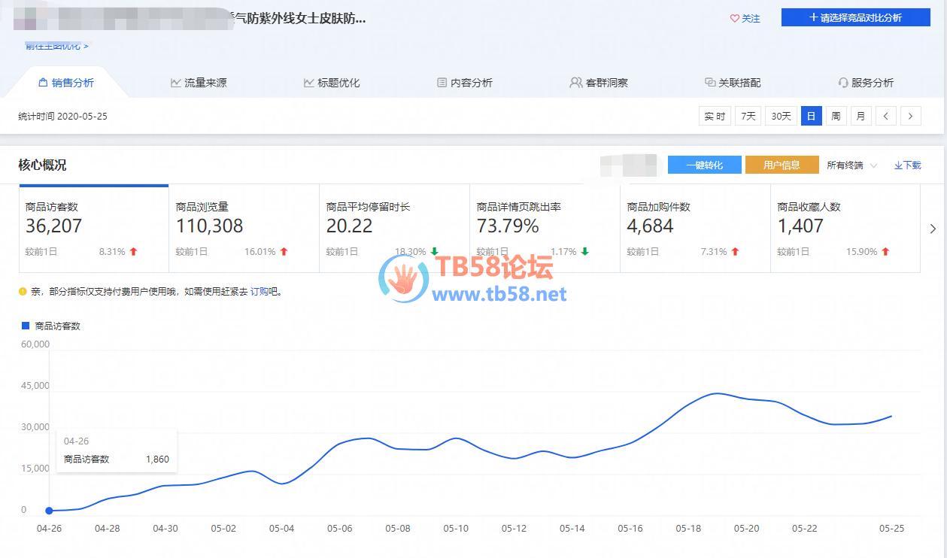Viewport: 947px width, 558px height.
Task: Click the yellow notice info icon
Action: click(x=23, y=291)
